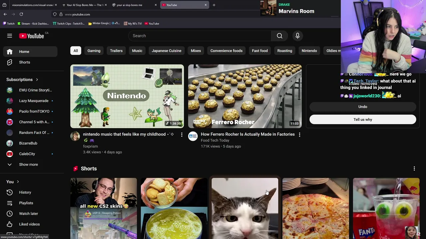The height and width of the screenshot is (239, 426).
Task: Select the Roasting filter chip
Action: 285,51
